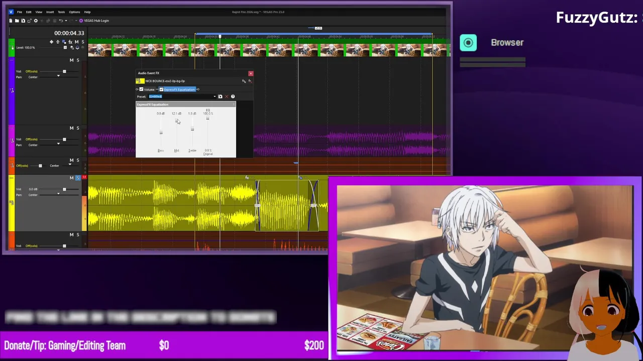
Task: Click the 00:00:04.33 timecode display
Action: coord(69,33)
